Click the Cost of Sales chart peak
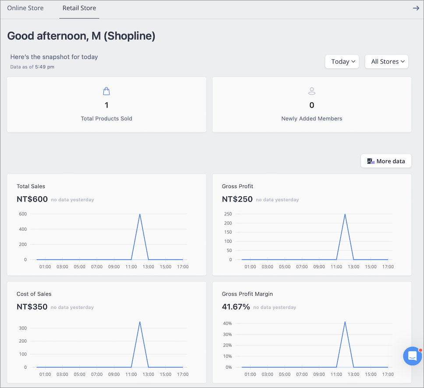Viewport: 424px width, 388px height. click(140, 322)
